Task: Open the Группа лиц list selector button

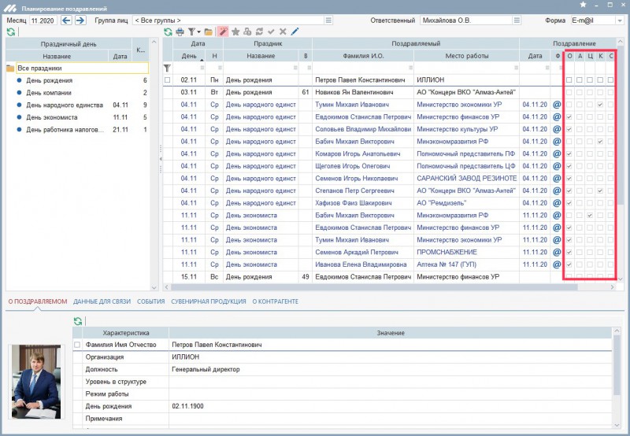Action: point(328,20)
